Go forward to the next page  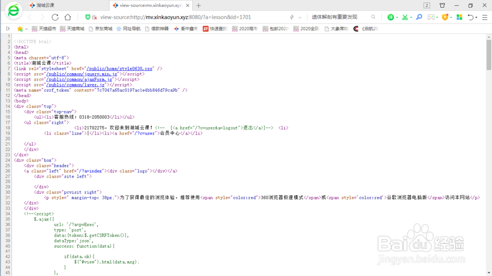click(42, 17)
